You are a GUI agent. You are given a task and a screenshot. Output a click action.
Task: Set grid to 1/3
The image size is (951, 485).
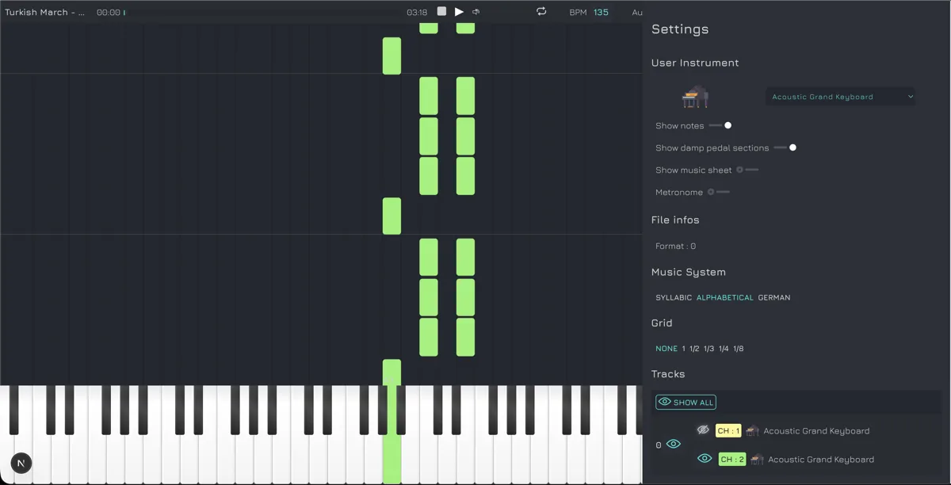(x=708, y=349)
